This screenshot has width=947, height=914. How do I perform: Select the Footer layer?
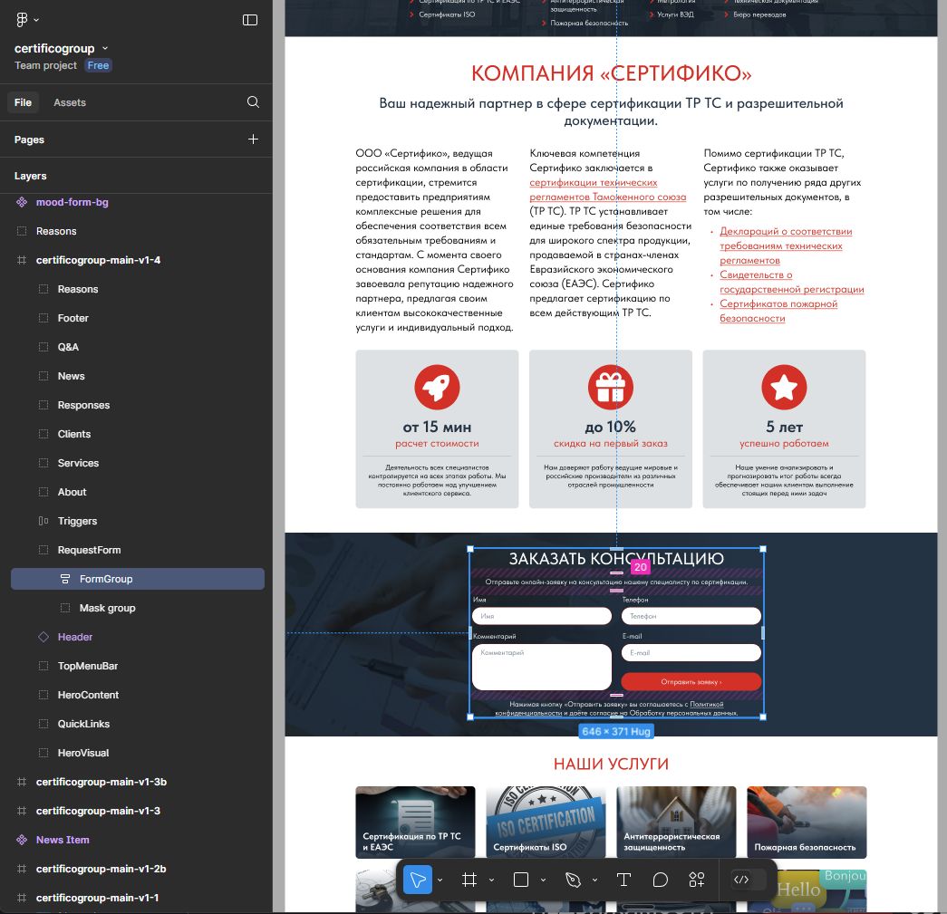(73, 318)
